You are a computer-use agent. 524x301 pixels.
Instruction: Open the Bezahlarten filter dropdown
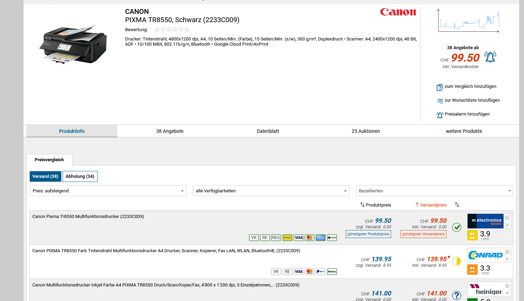(434, 191)
